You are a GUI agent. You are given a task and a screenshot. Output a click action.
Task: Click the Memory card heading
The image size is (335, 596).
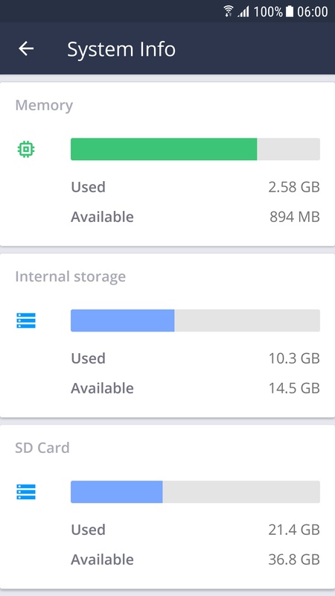[x=44, y=105]
